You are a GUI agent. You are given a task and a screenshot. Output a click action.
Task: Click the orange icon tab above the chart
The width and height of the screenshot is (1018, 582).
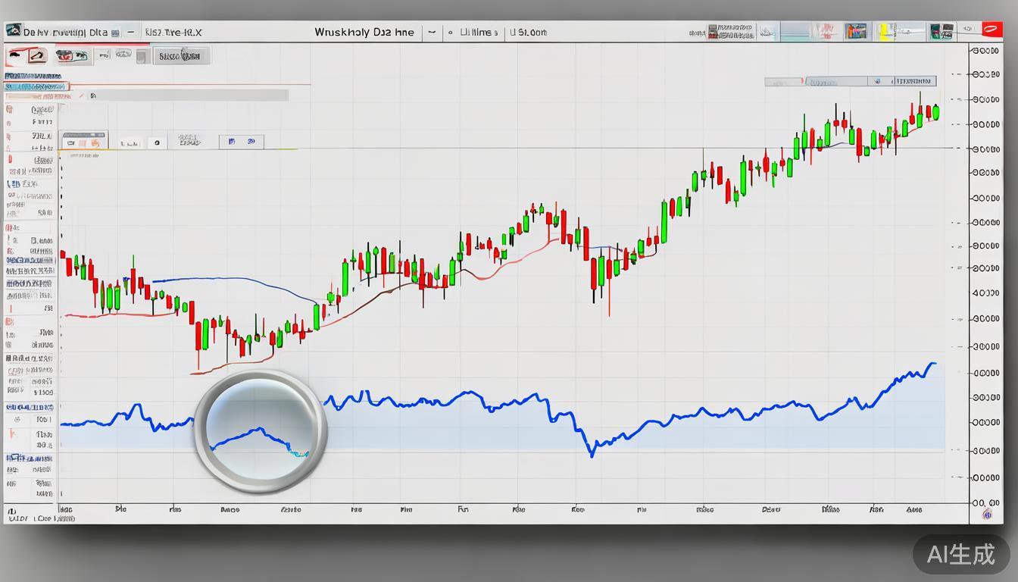(x=83, y=142)
